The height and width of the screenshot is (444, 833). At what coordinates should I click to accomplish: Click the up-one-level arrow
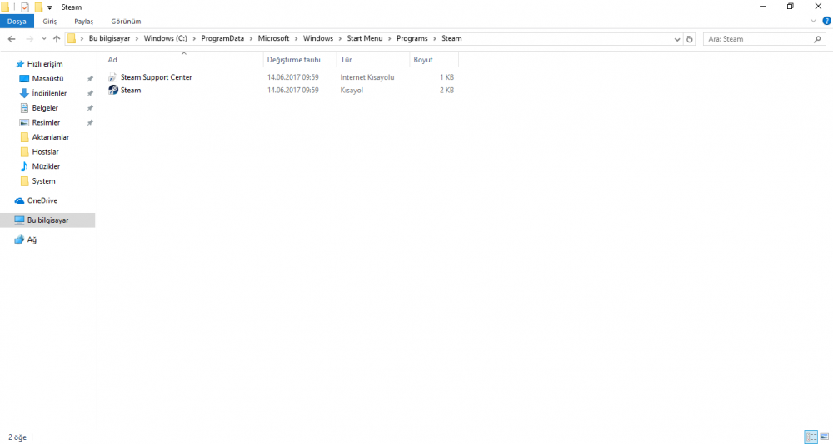click(57, 39)
